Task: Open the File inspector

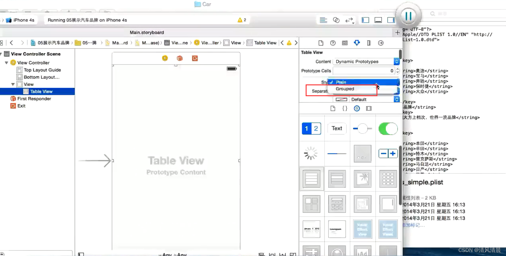Action: 321,43
